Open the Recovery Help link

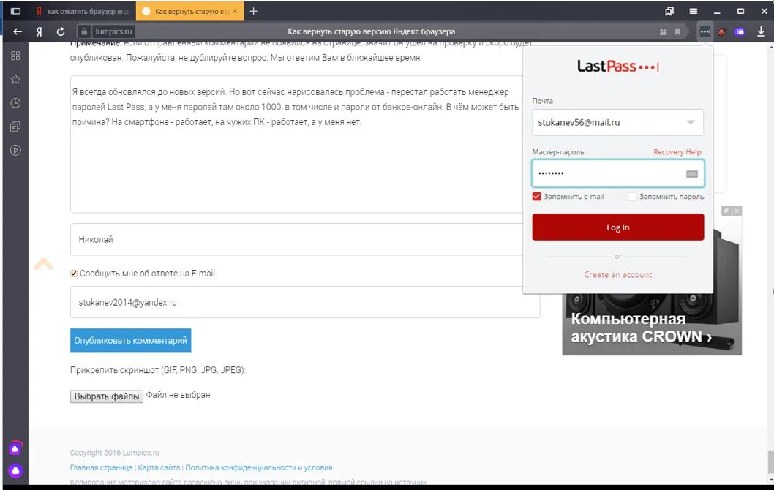click(x=677, y=152)
